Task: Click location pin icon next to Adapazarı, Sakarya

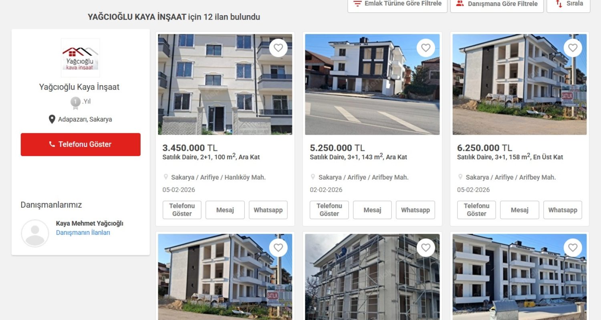Action: [x=52, y=119]
